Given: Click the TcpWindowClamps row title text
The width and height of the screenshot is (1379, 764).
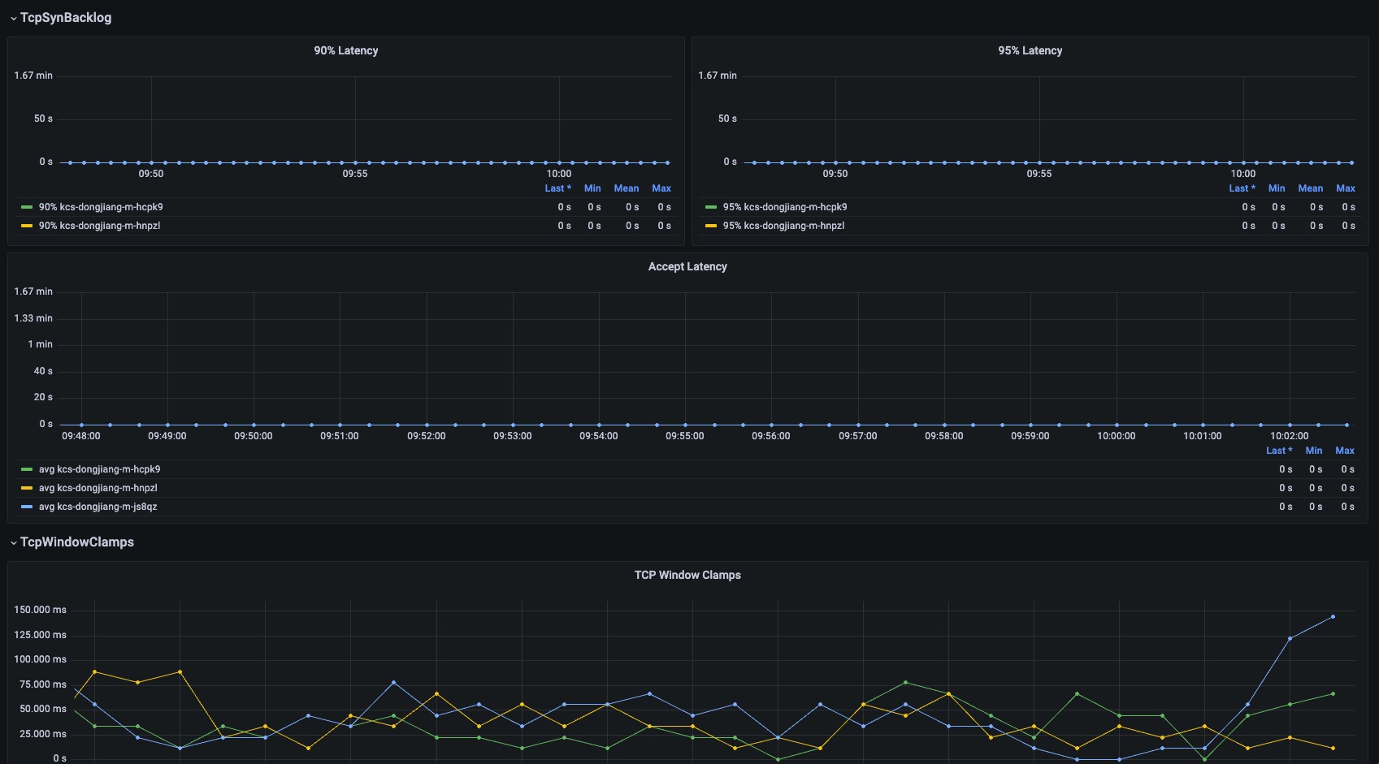Looking at the screenshot, I should [77, 542].
